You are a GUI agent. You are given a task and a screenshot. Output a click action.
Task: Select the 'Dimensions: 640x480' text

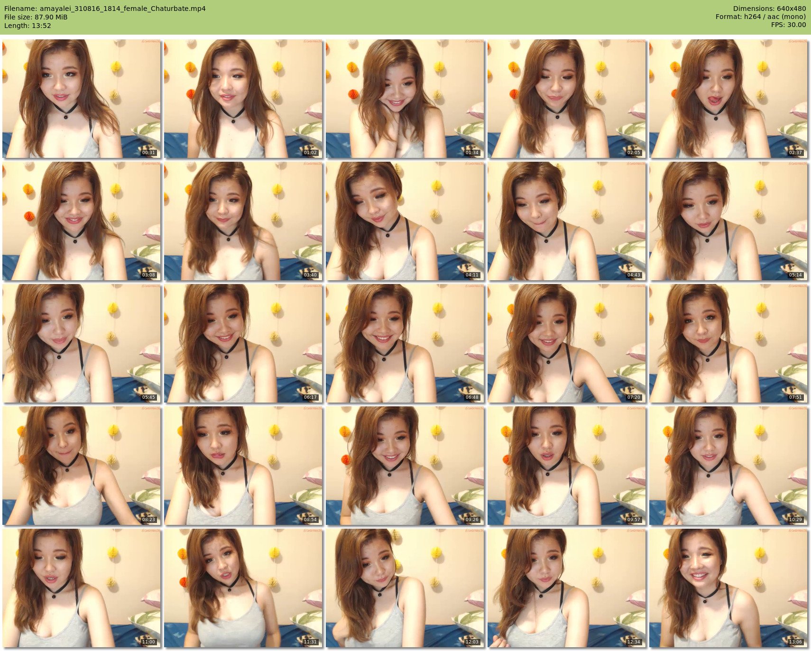click(x=769, y=9)
